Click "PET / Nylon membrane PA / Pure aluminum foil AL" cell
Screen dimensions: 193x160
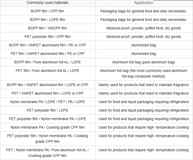coord(47,153)
